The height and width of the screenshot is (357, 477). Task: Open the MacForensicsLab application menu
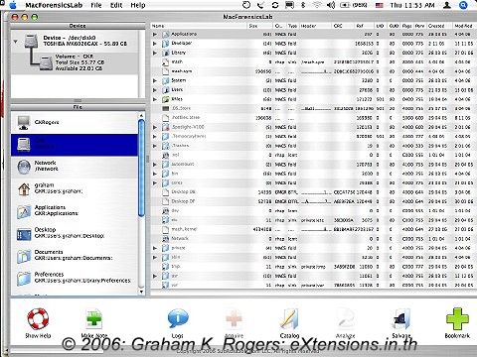click(x=54, y=5)
